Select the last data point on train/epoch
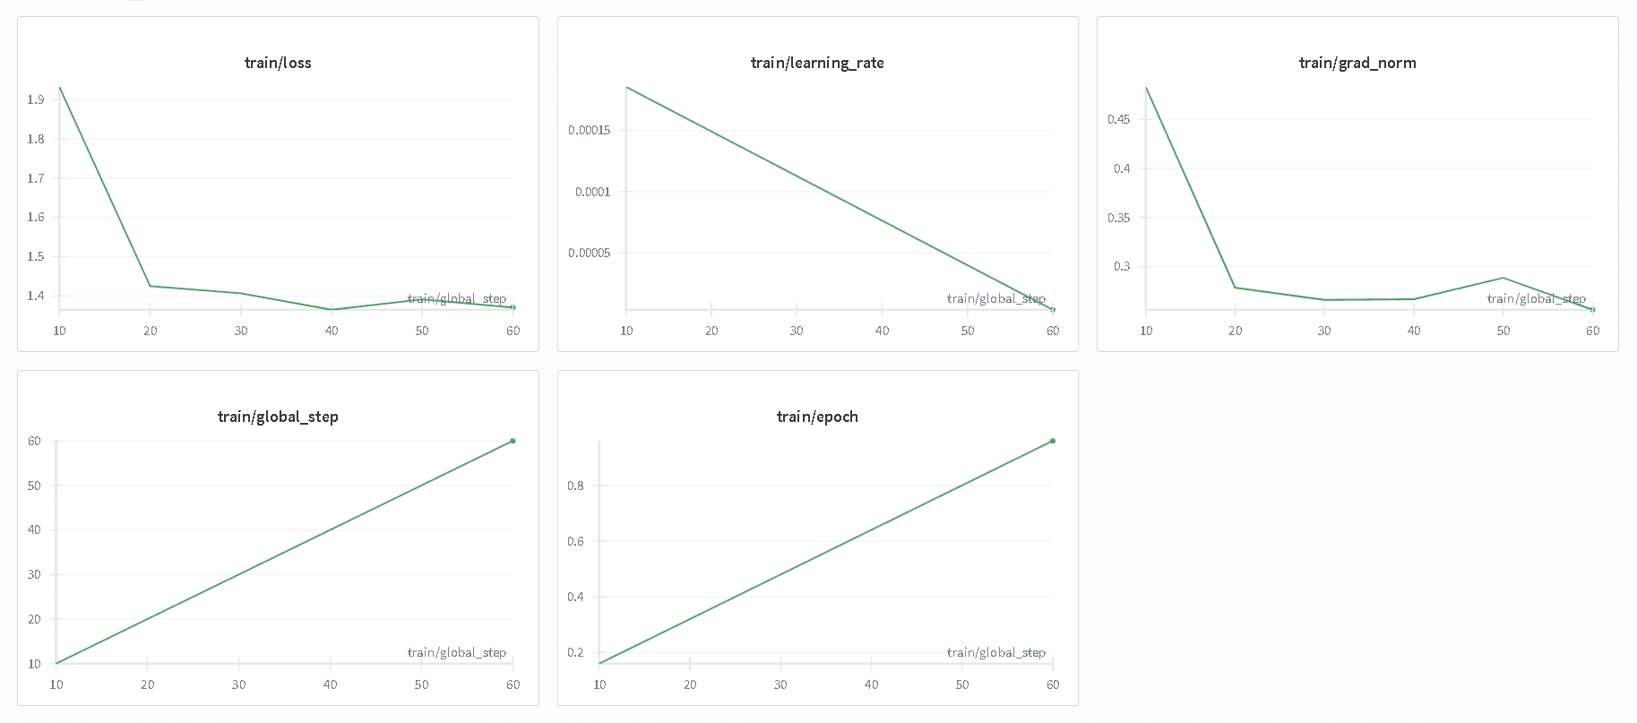 1053,441
